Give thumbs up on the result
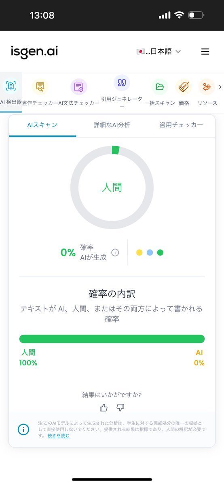 (x=104, y=408)
